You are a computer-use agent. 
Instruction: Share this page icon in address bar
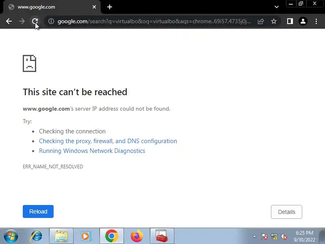(261, 21)
